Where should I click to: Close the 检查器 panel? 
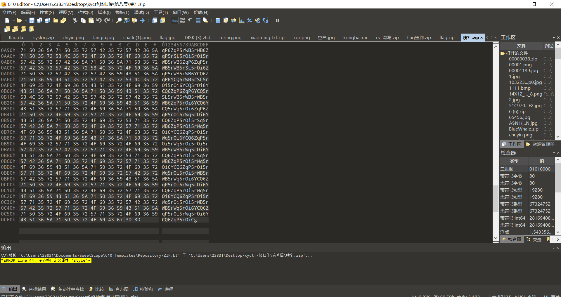tap(558, 153)
